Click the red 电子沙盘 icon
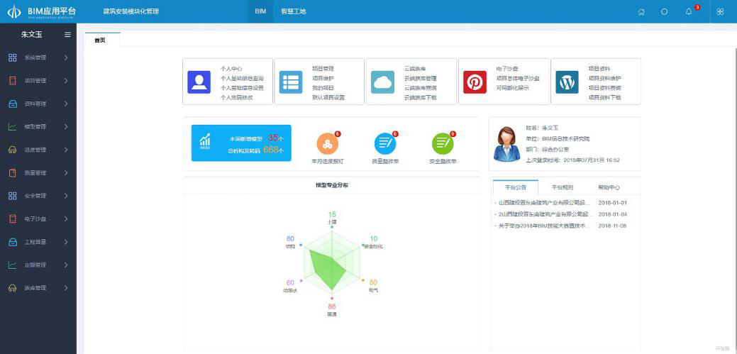 point(475,82)
